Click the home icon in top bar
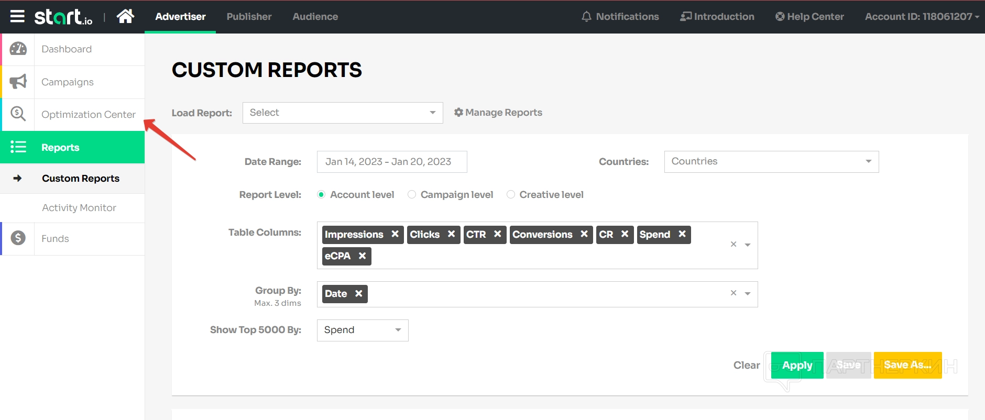 [125, 17]
